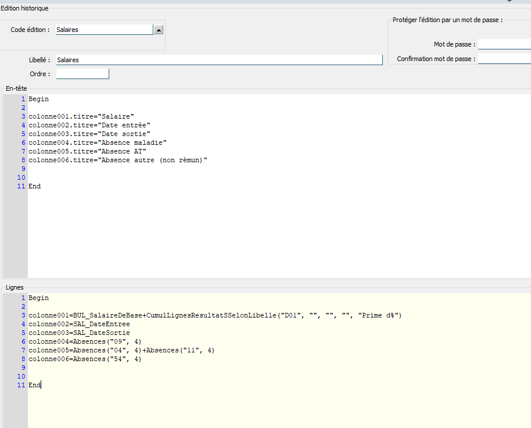Click the Confirmation mot de passe field
Screen dimensions: 531x428
(x=505, y=59)
